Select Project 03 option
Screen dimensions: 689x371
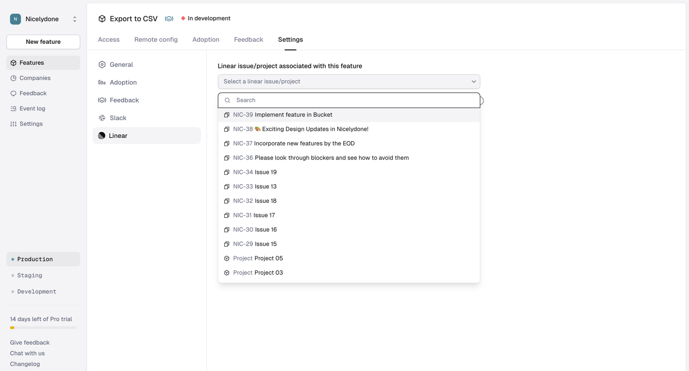(349, 273)
